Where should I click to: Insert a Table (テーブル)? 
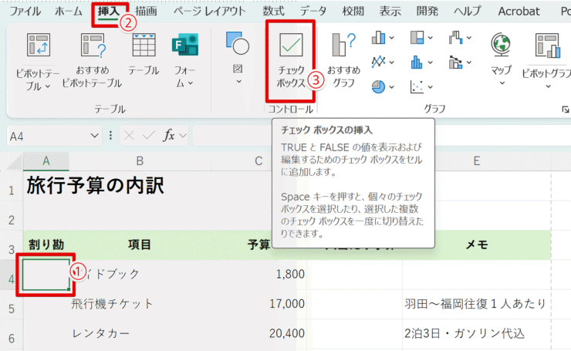click(144, 54)
